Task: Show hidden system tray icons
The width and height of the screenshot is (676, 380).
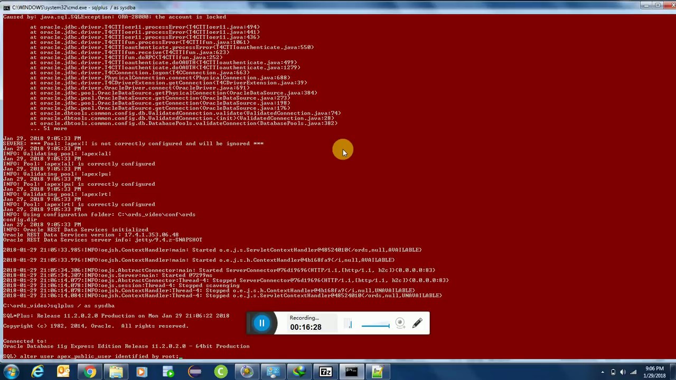Action: 603,373
